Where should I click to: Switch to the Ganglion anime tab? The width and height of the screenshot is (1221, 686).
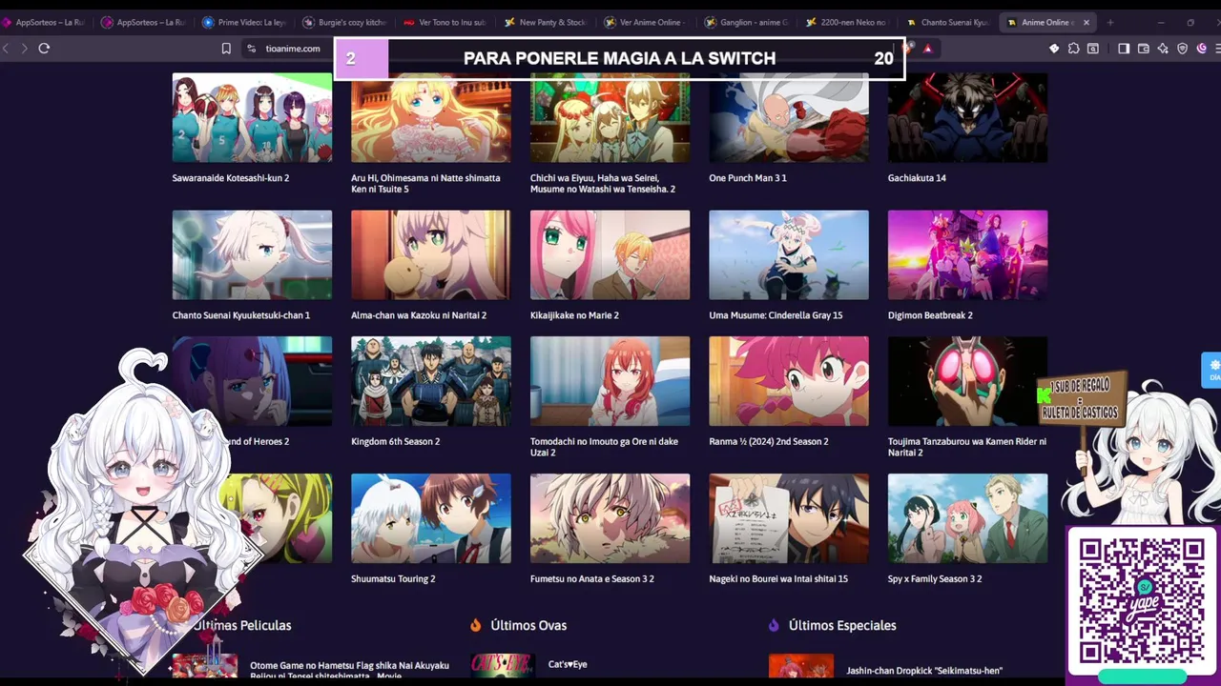[746, 22]
